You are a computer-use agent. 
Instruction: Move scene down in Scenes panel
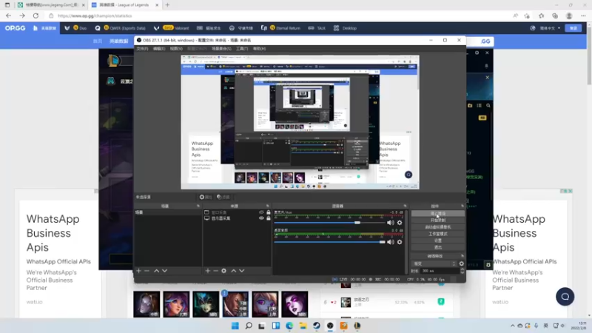click(x=164, y=271)
